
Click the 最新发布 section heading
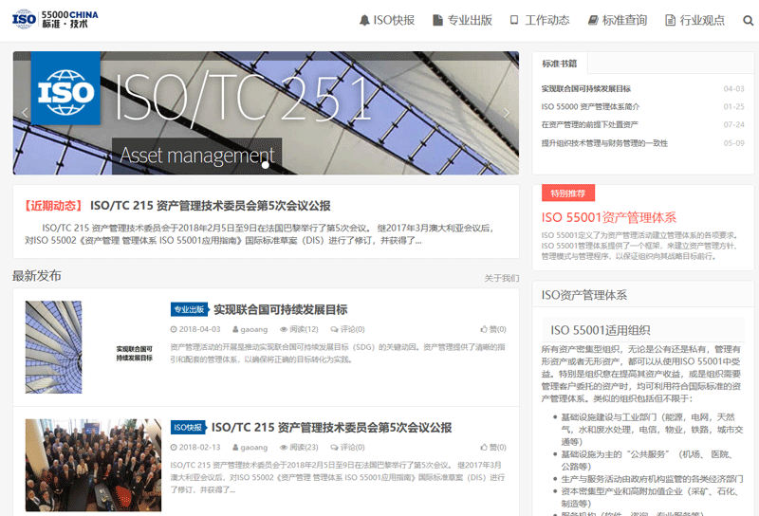coord(37,276)
